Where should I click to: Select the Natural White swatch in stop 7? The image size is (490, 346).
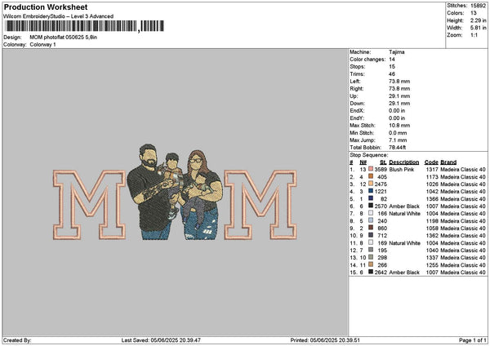pos(371,213)
